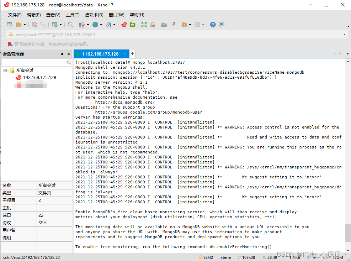Click the session manager search magnifier icon
The image size is (351, 261).
click(69, 63)
